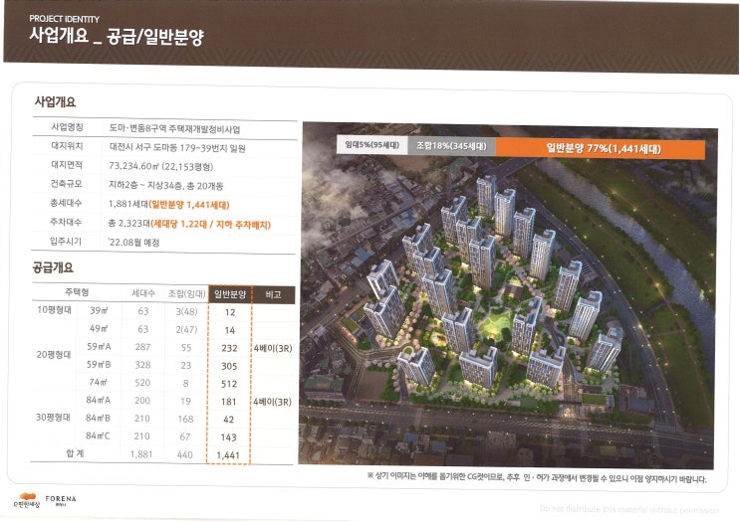Click the 232 cell in the 59㎡A row
The width and height of the screenshot is (740, 522).
pos(229,348)
